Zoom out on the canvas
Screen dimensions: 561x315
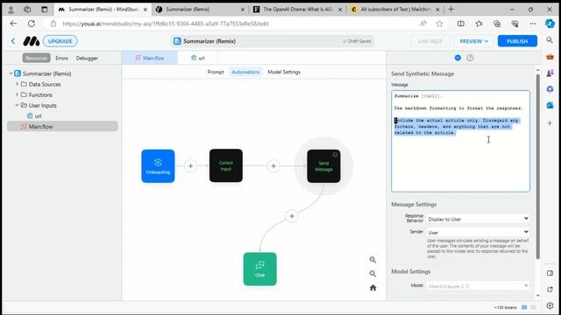point(373,274)
